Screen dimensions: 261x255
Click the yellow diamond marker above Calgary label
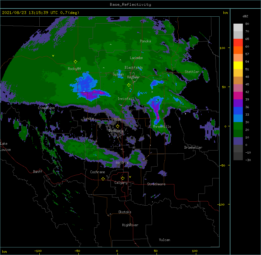(x=123, y=178)
